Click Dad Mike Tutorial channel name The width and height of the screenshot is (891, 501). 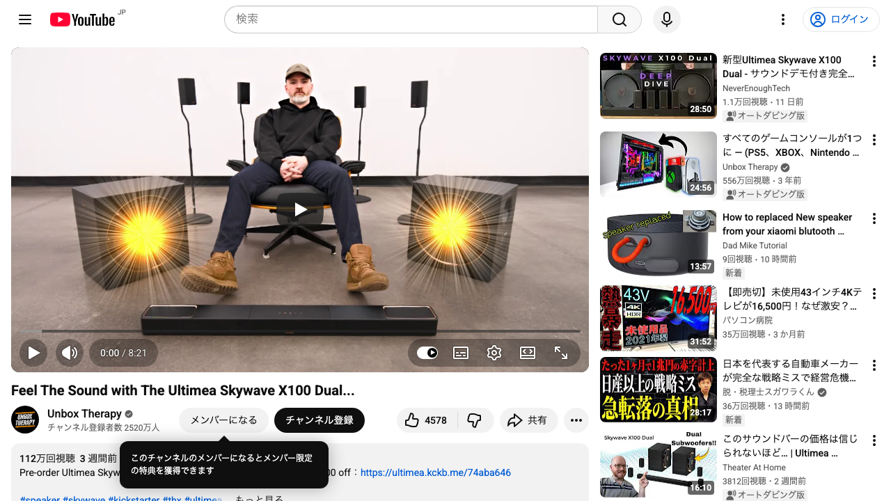pos(755,246)
